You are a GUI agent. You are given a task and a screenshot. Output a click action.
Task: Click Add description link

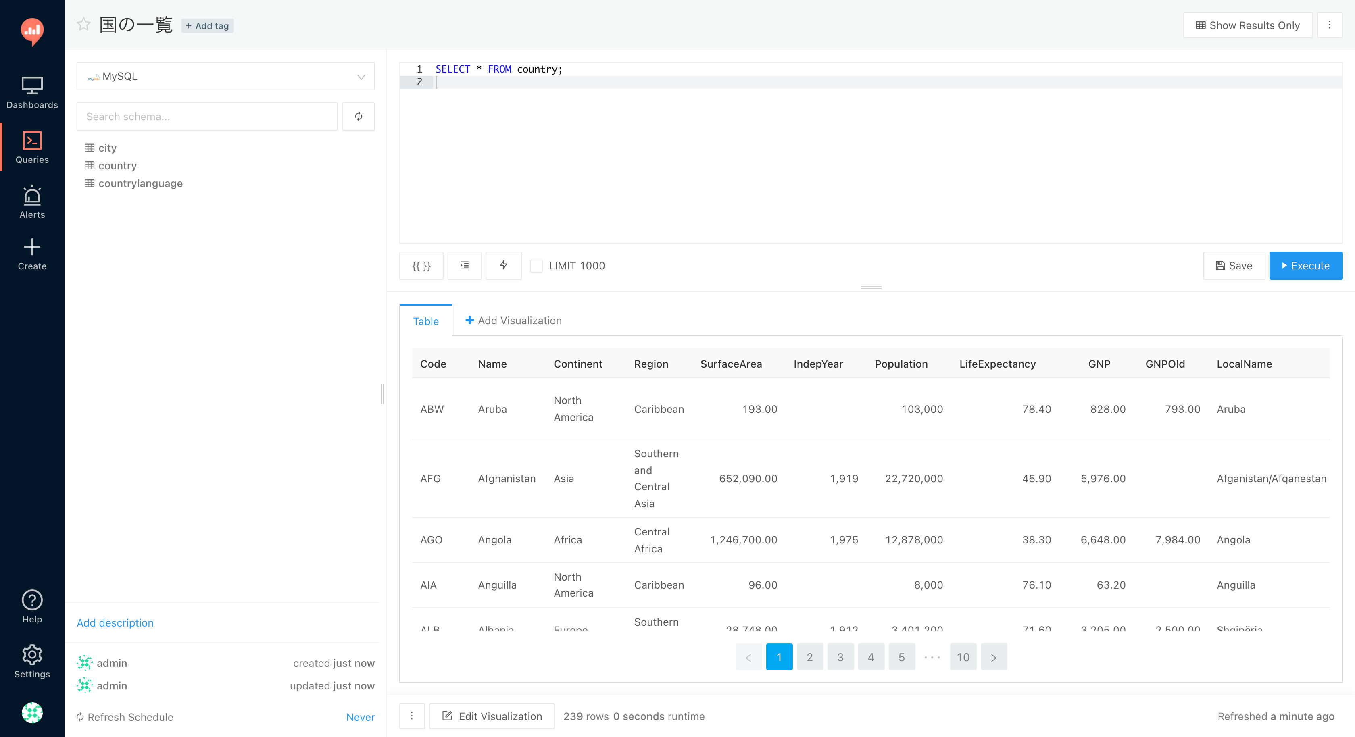pos(115,623)
